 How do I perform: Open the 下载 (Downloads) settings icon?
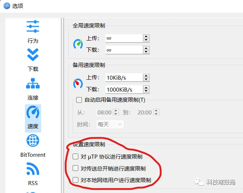click(33, 55)
